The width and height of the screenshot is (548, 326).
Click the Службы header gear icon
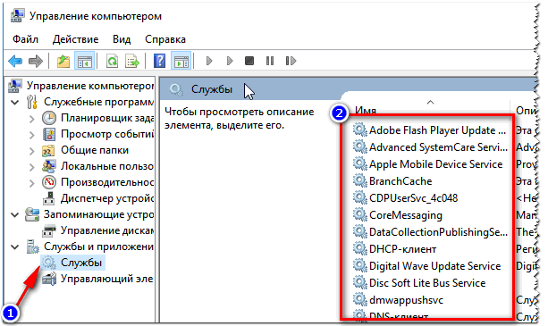tap(176, 89)
